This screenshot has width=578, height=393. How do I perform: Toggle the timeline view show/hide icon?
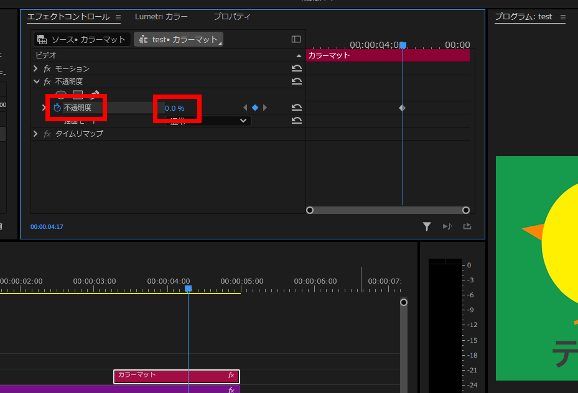point(296,39)
